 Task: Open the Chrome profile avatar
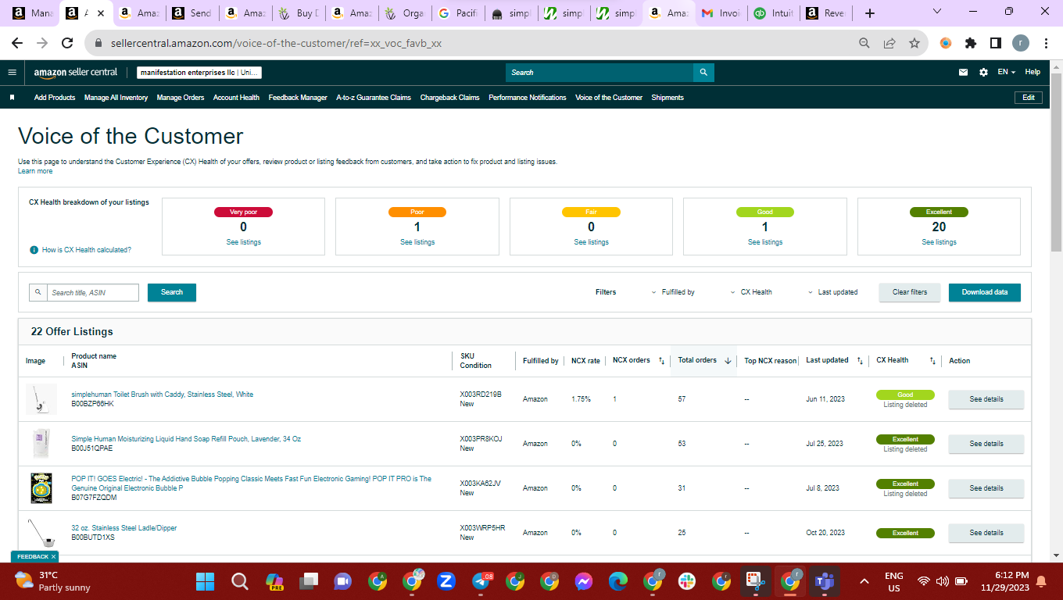click(1021, 44)
